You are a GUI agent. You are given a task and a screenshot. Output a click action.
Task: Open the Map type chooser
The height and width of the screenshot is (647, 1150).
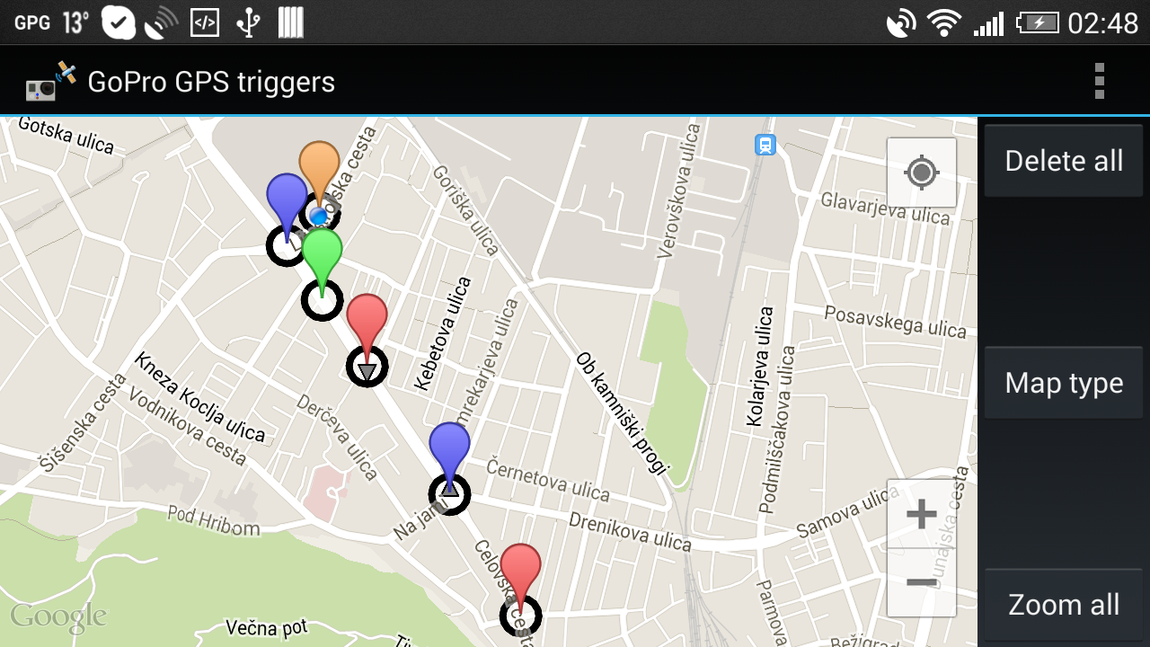pos(1063,383)
